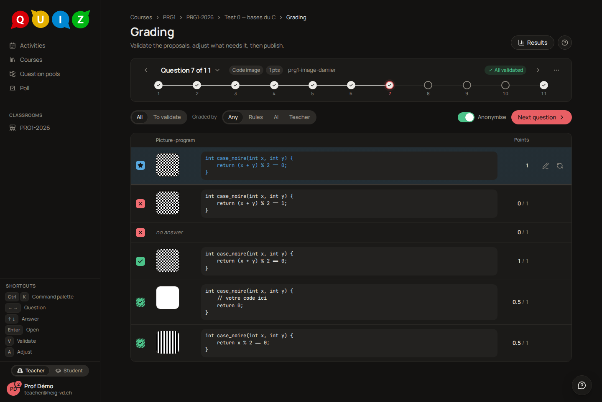
Task: Jump to question 2 on the stepper
Action: (x=197, y=85)
